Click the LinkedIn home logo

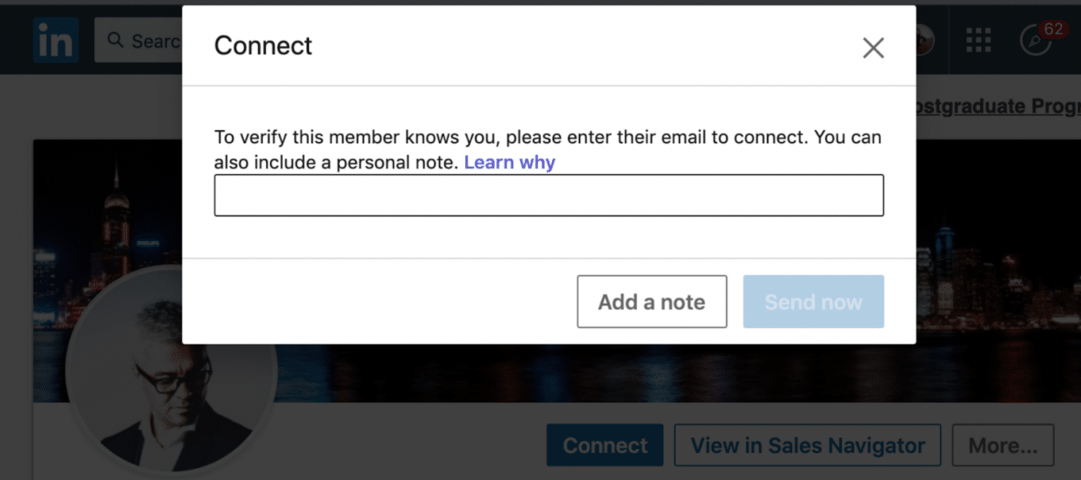pos(54,39)
